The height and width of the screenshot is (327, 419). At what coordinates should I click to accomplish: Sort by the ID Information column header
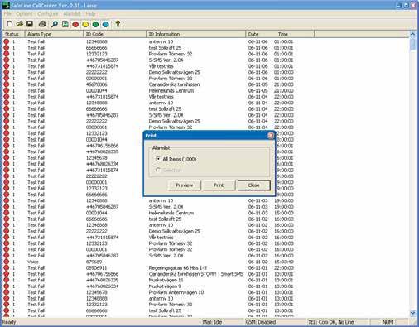[x=195, y=34]
